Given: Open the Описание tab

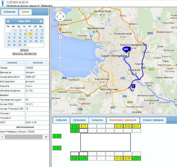Looking at the screenshot, I should pyautogui.click(x=9, y=12).
